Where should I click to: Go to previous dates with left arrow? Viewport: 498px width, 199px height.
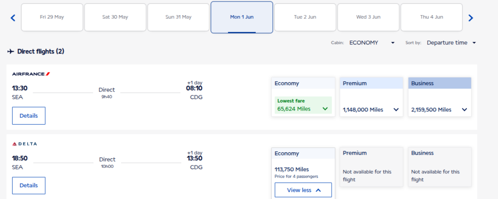13,18
